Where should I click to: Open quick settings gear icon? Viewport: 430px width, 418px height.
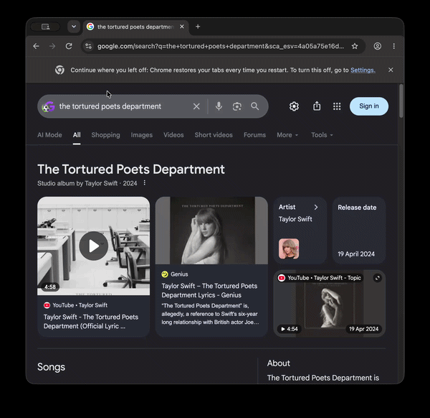pos(294,106)
